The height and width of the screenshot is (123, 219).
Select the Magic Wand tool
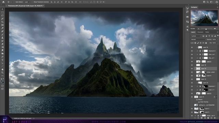[2, 19]
